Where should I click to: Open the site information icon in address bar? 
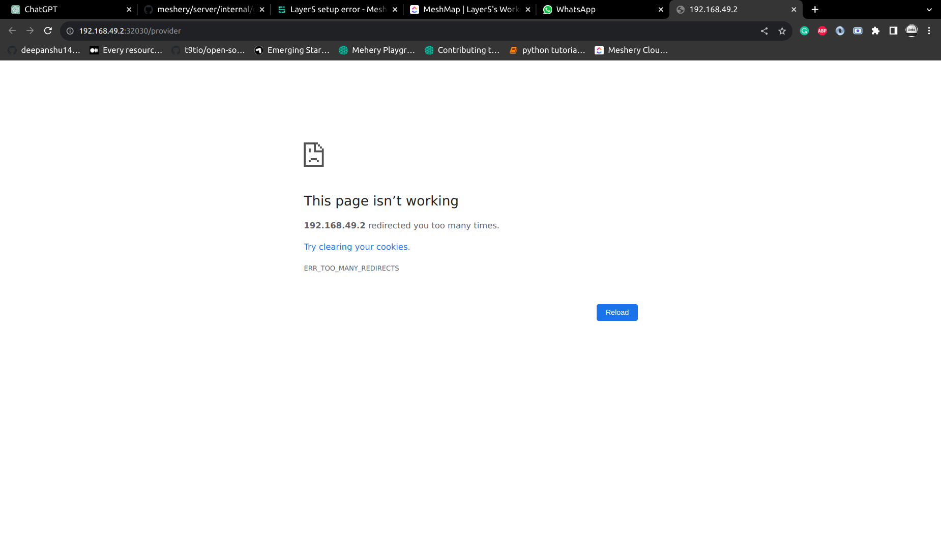coord(70,31)
